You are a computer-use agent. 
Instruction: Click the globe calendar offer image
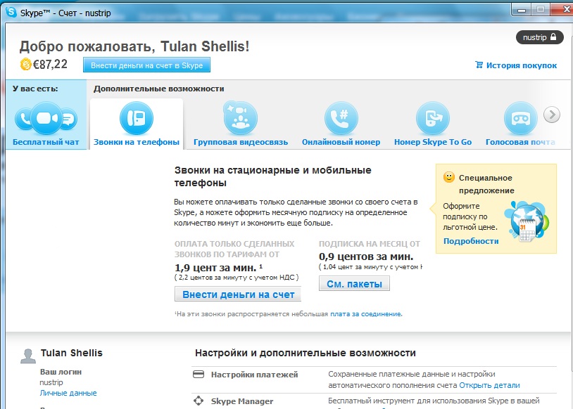(527, 221)
